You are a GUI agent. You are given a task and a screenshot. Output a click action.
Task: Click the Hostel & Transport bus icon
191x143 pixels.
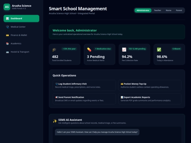click(7, 52)
